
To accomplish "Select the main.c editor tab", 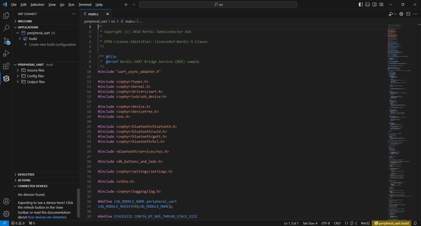I will coord(93,14).
